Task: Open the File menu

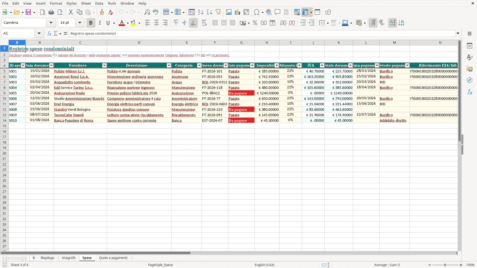Action: tap(5, 3)
